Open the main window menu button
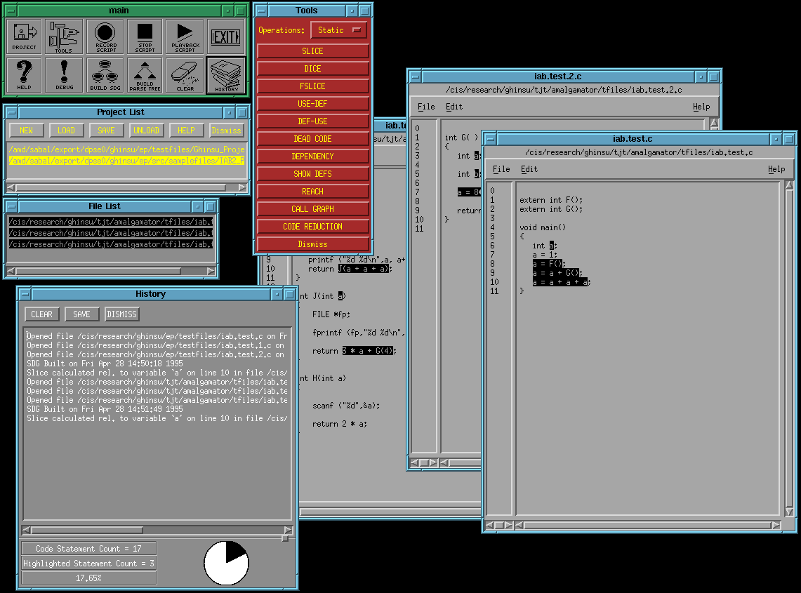The width and height of the screenshot is (801, 593). pyautogui.click(x=11, y=11)
